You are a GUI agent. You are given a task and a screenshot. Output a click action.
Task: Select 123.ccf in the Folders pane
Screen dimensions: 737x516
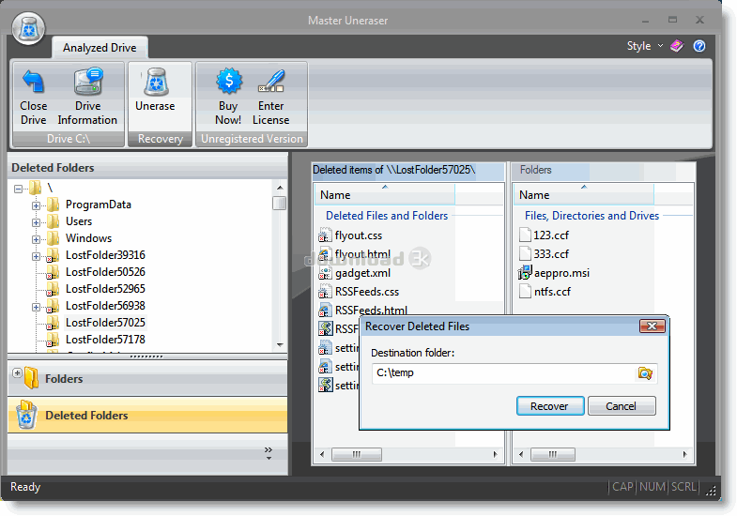[x=551, y=235]
